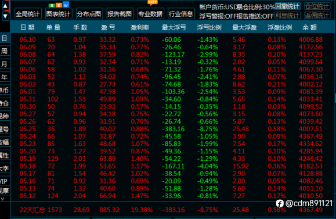The height and width of the screenshot is (219, 336).
Task: Click order count 129 in 05.19 row
Action: coord(53,159)
